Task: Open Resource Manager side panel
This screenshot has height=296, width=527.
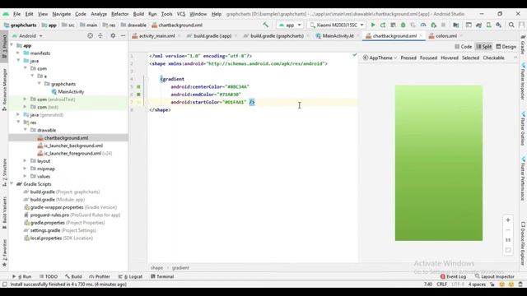Action: click(x=4, y=90)
